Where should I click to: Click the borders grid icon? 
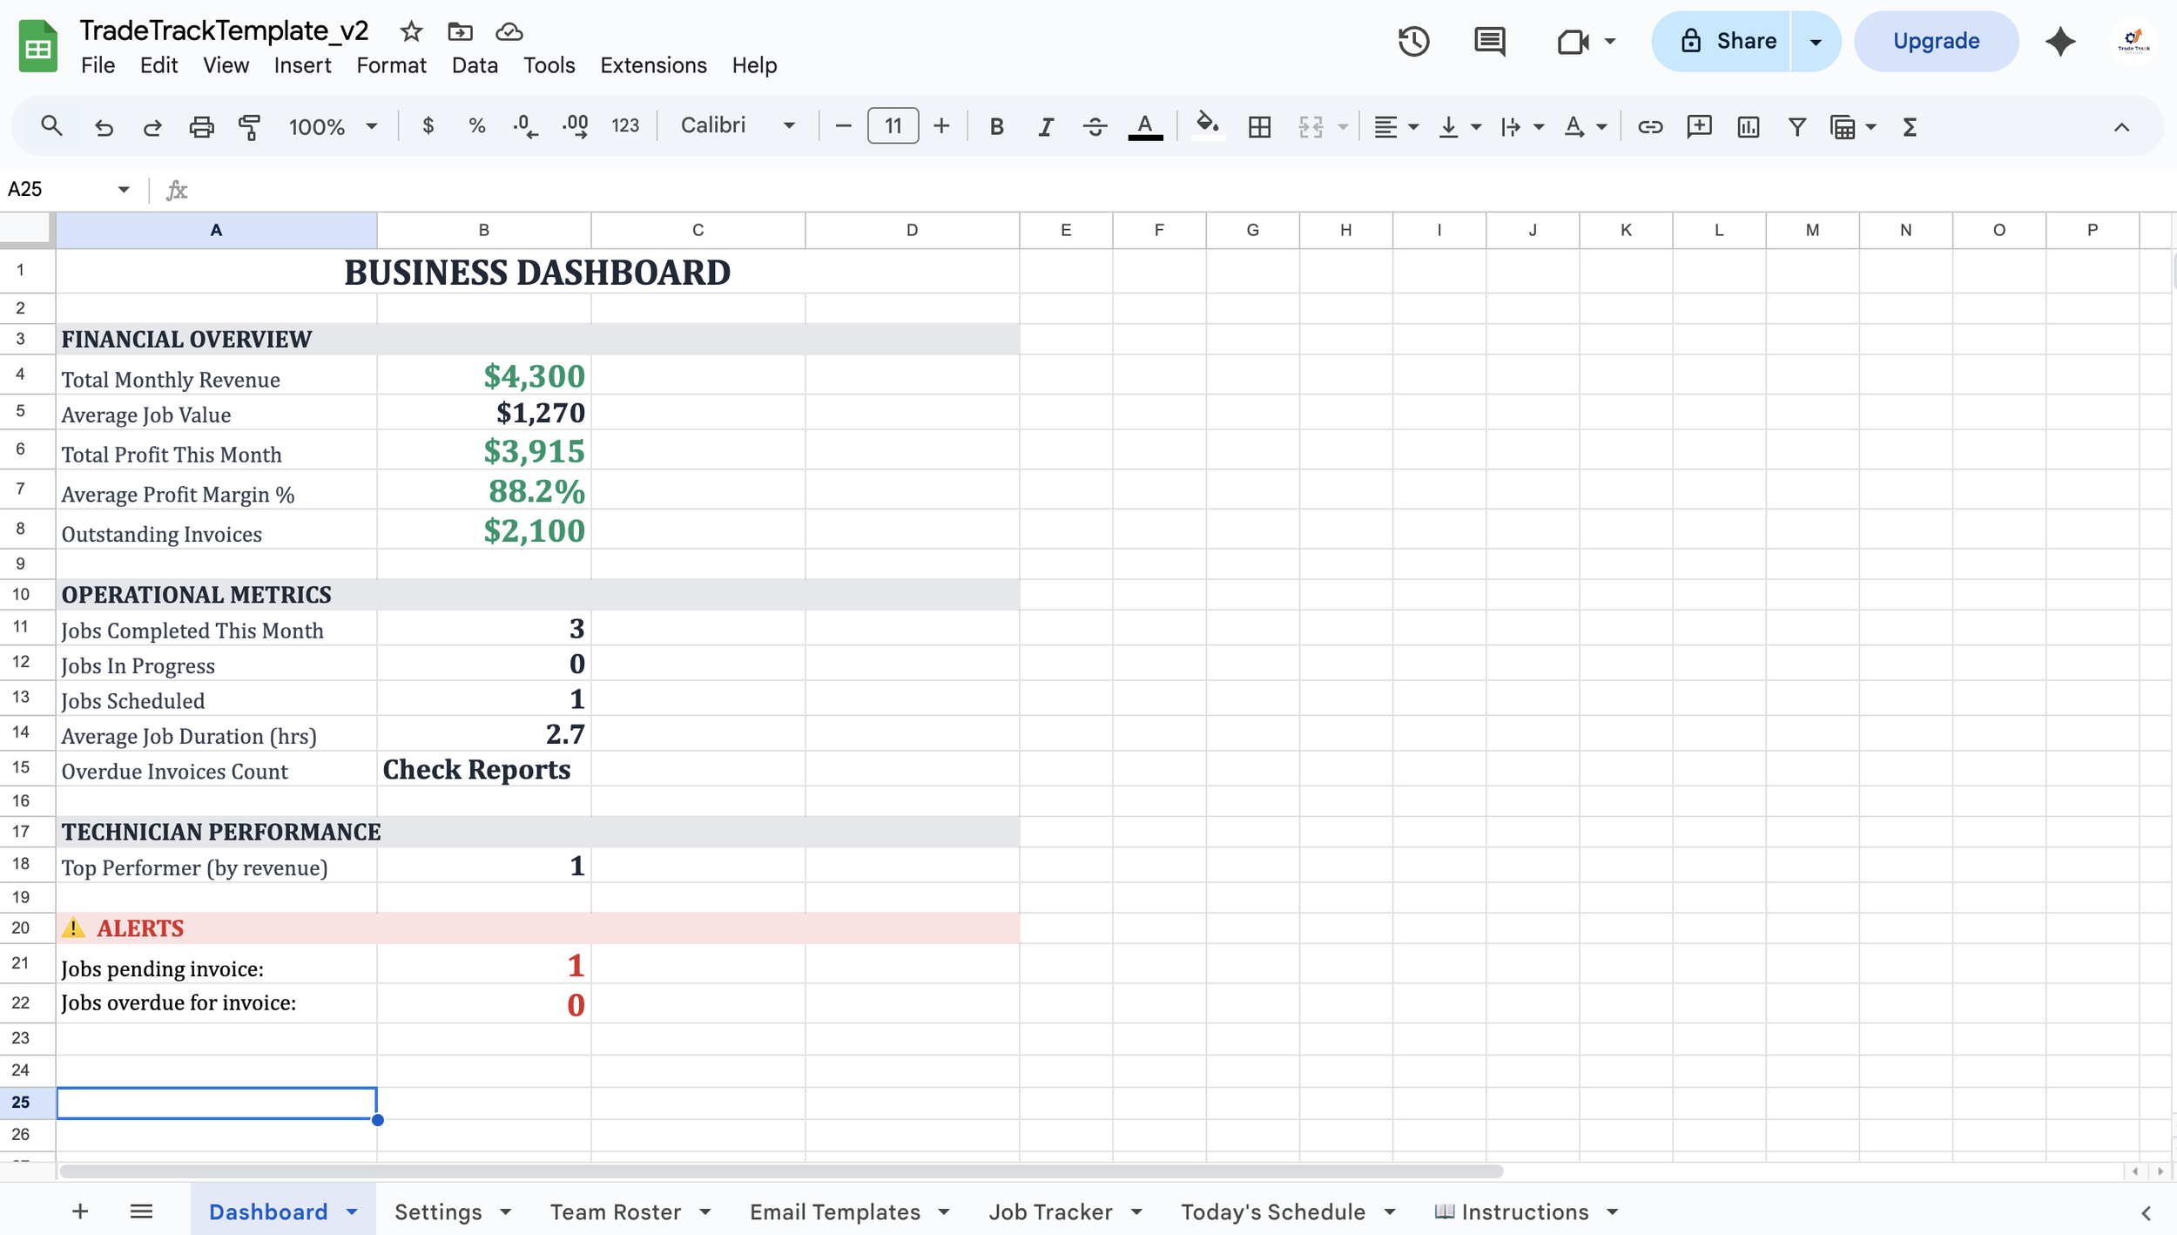1259,127
